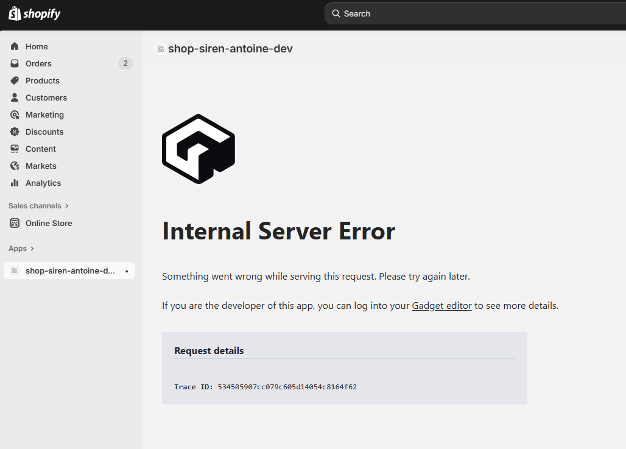Click the Home icon in sidebar

click(15, 46)
